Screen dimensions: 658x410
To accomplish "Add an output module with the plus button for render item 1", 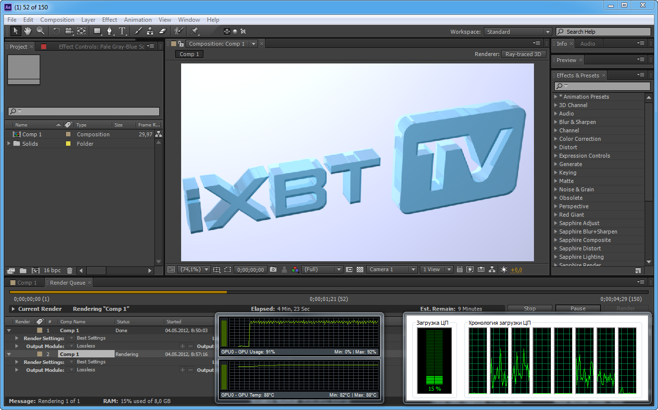I will coord(183,346).
